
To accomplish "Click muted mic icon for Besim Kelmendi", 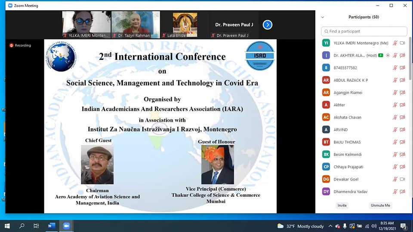I will click(x=395, y=154).
